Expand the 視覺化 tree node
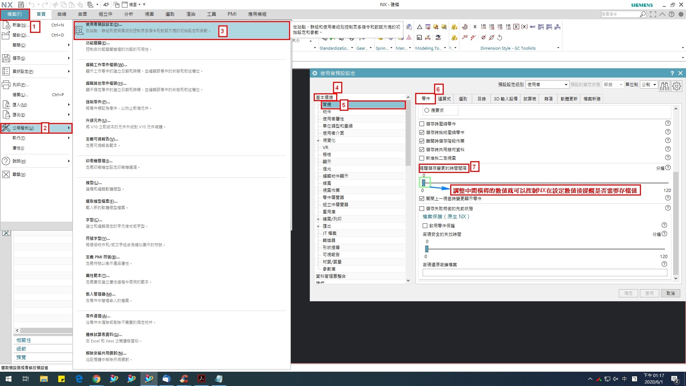Image resolution: width=686 pixels, height=386 pixels. coord(318,140)
